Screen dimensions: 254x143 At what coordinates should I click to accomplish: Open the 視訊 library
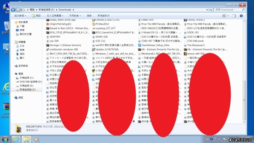click(20, 54)
